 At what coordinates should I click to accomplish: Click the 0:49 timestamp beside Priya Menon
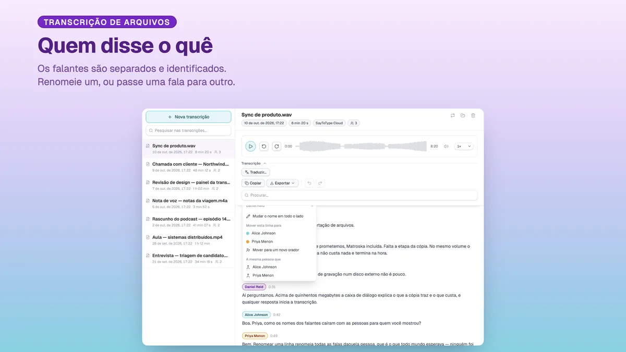(x=274, y=336)
